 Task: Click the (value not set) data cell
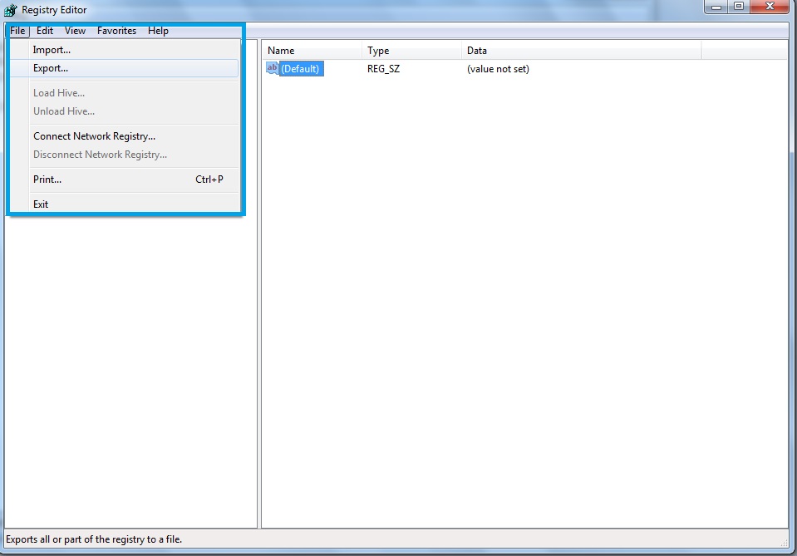click(498, 69)
